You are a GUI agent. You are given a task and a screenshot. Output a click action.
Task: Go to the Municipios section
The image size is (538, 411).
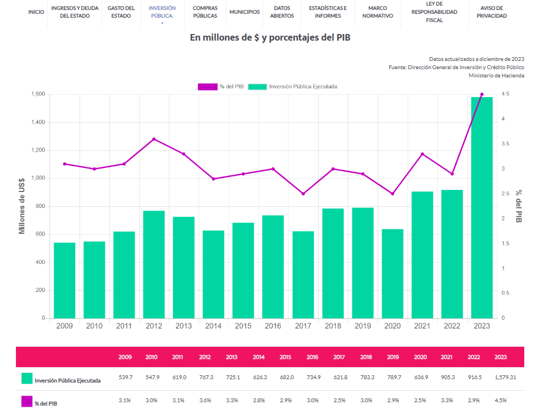pos(245,12)
